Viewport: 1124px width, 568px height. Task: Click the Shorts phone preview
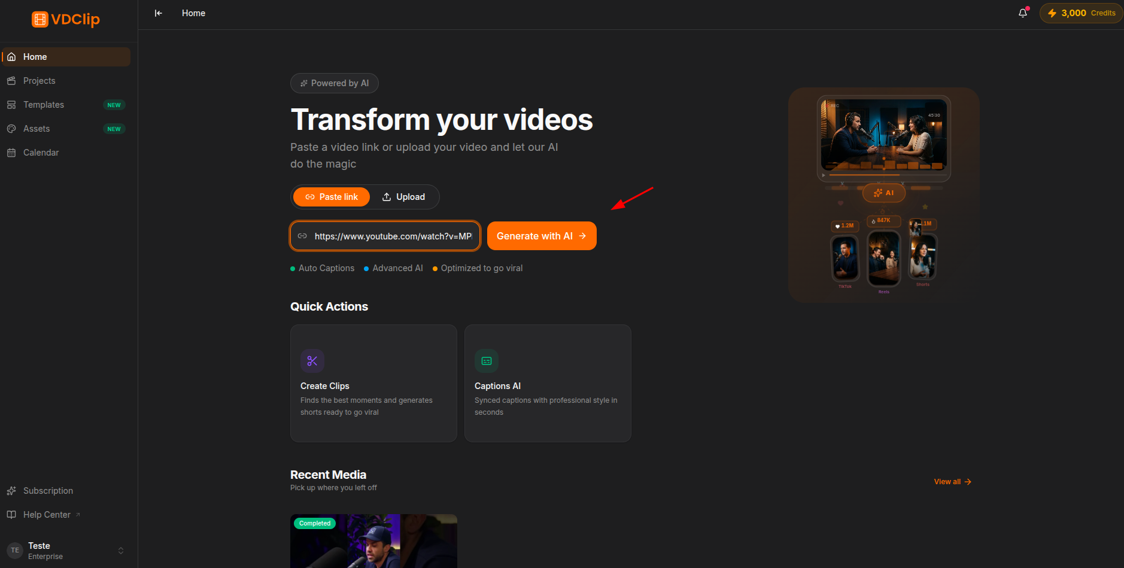[922, 256]
